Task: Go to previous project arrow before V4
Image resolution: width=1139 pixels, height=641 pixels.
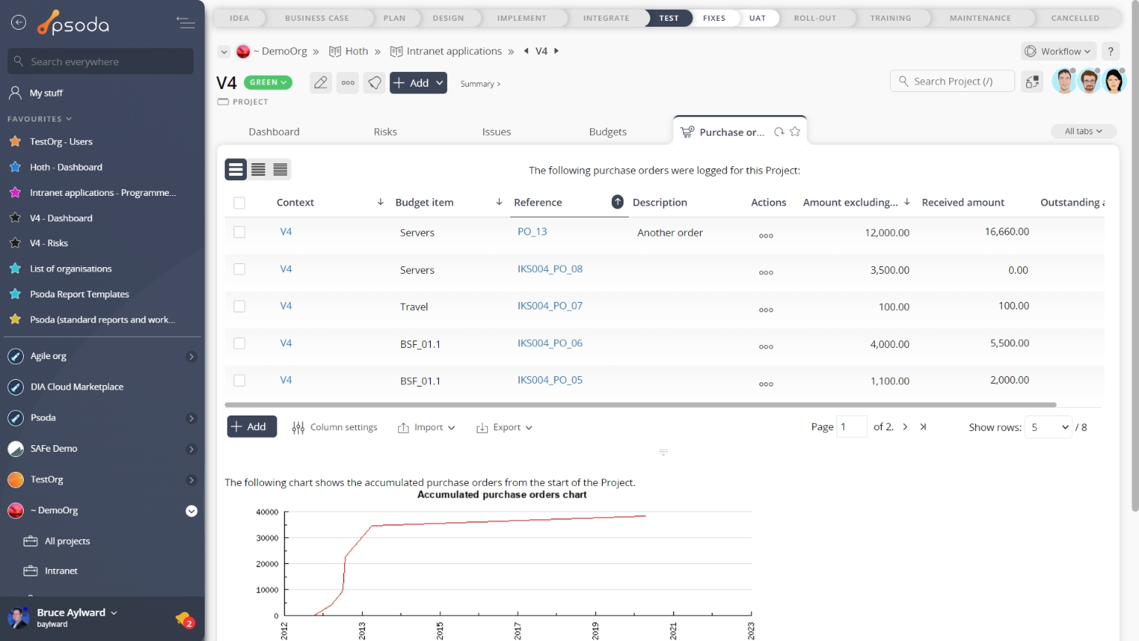Action: (526, 51)
